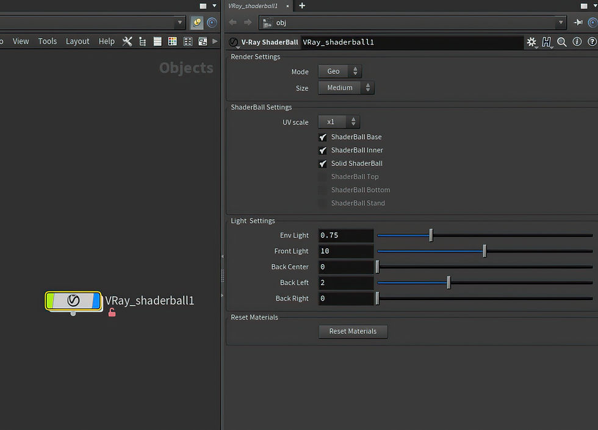Open the parameter search magnifier
Viewport: 598px width, 430px height.
[x=562, y=42]
